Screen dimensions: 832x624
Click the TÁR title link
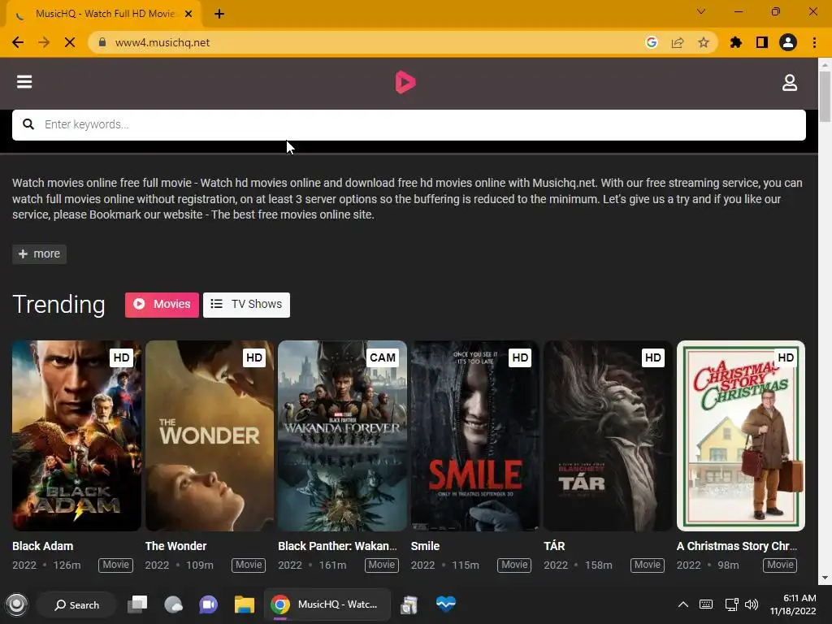pos(554,546)
